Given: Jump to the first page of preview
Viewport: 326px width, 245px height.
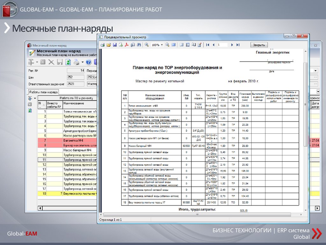Looking at the screenshot, I should 208,45.
